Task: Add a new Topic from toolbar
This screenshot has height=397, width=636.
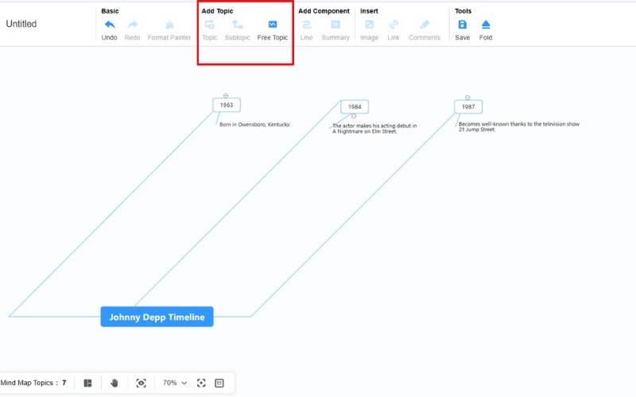Action: pos(210,30)
